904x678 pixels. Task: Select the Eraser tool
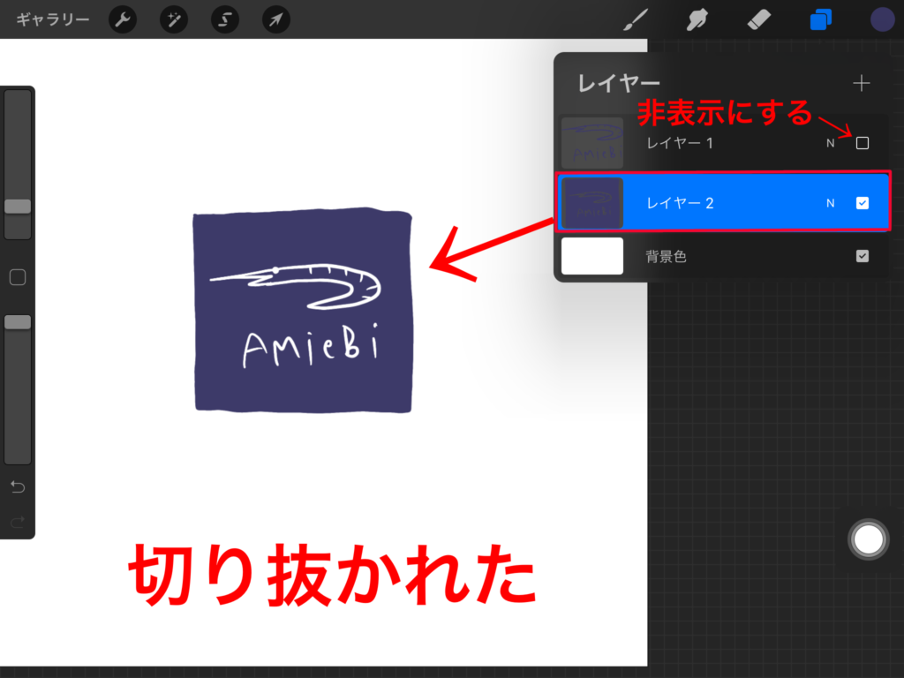758,19
